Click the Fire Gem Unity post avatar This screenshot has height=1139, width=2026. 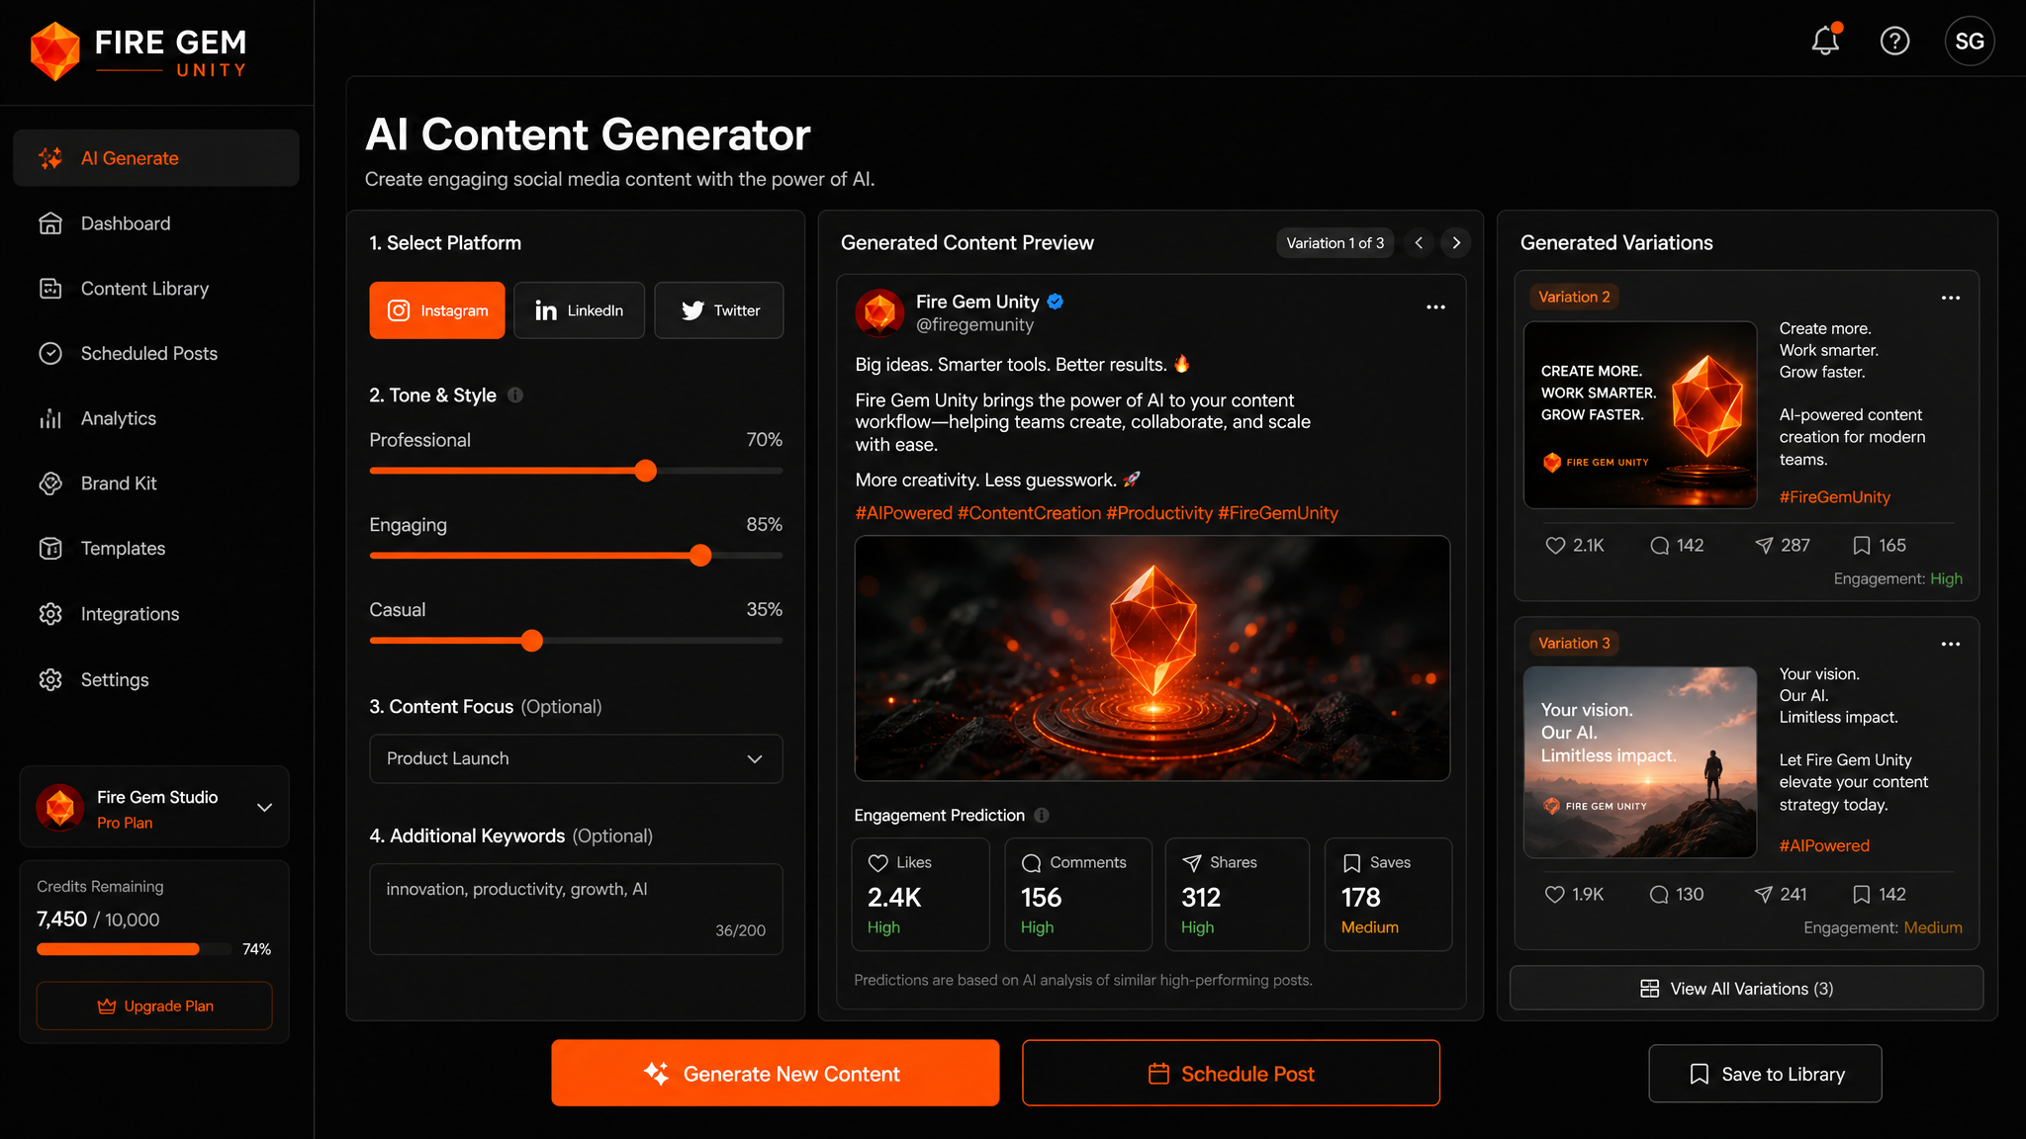879,312
